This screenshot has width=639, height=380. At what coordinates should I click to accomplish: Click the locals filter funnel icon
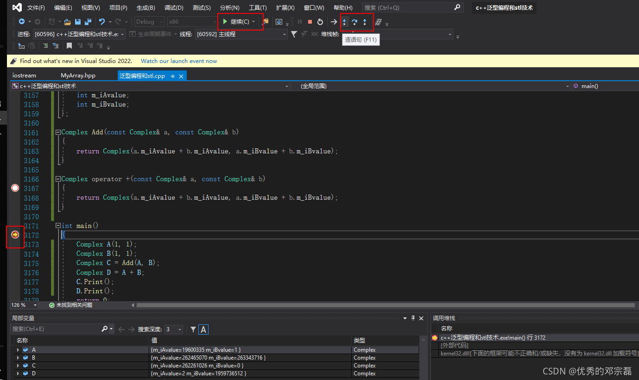[x=193, y=329]
